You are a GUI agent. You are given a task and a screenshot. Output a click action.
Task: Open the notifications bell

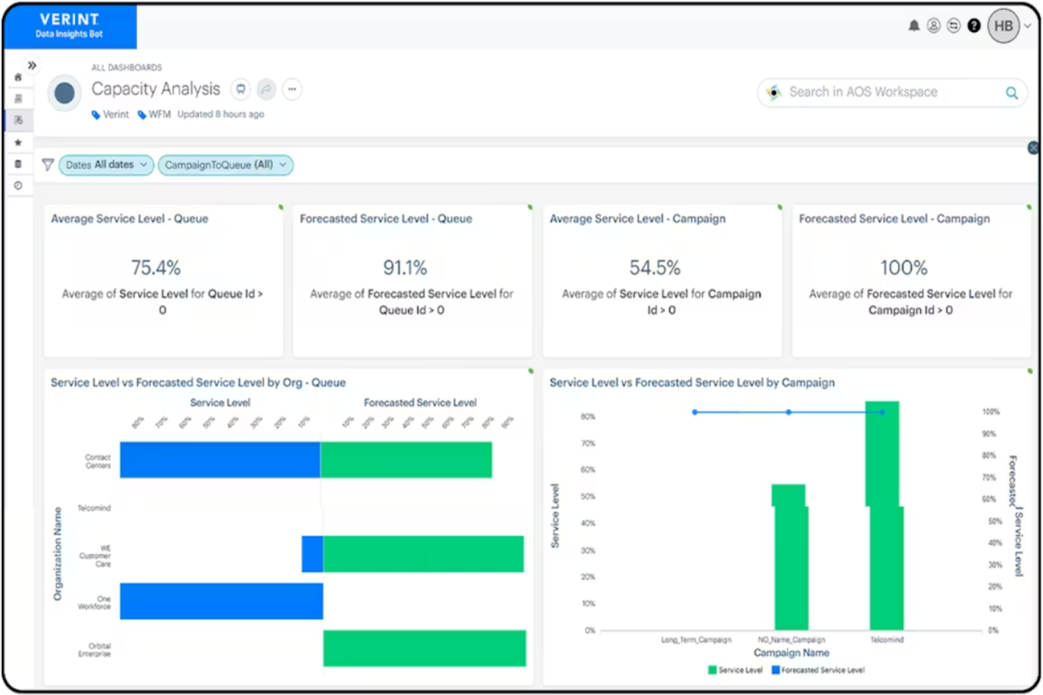[x=914, y=25]
